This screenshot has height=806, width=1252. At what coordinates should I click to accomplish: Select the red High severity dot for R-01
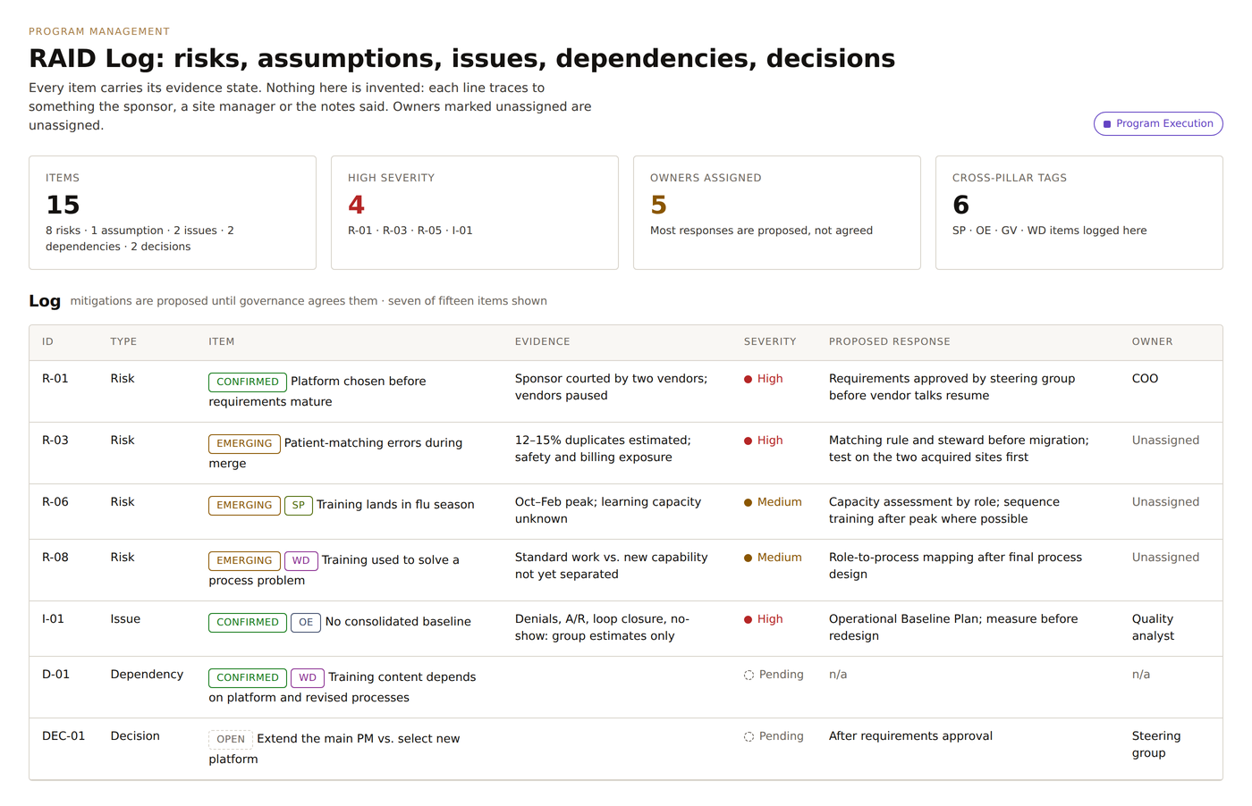click(748, 379)
